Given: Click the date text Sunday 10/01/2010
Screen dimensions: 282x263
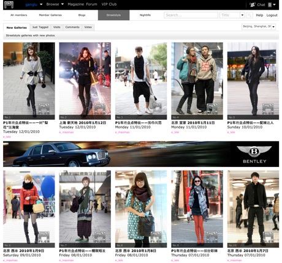Looking at the screenshot, I should click(x=245, y=127).
